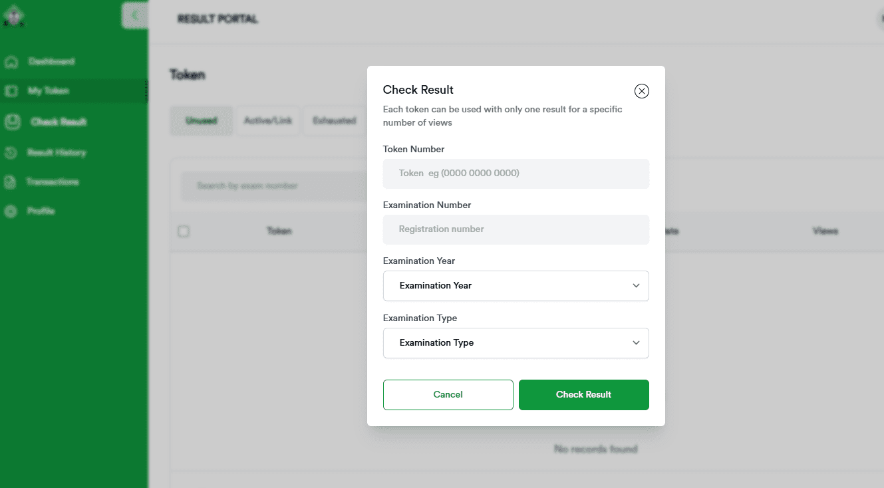This screenshot has height=488, width=884.
Task: Switch to the Unused tokens tab
Action: (x=202, y=121)
